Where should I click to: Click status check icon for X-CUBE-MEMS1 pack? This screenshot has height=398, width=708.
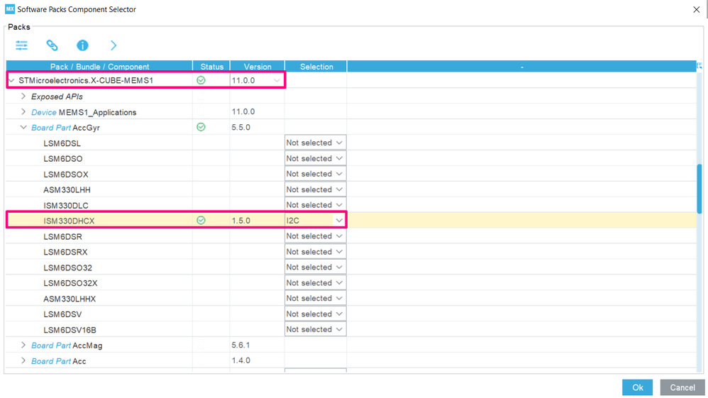point(201,80)
